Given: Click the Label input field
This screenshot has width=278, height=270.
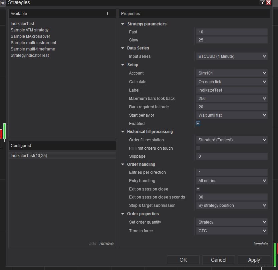Looking at the screenshot, I should [232, 90].
